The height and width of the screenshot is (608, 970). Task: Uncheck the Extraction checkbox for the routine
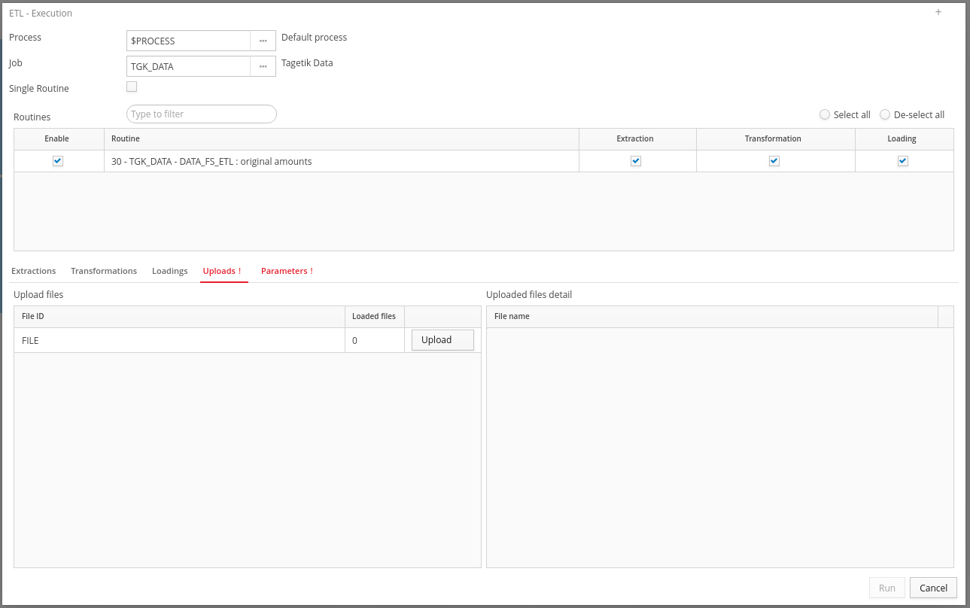click(636, 161)
